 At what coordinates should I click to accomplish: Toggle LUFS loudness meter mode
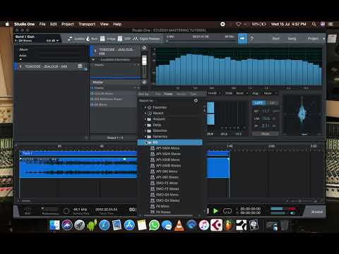(x=258, y=103)
